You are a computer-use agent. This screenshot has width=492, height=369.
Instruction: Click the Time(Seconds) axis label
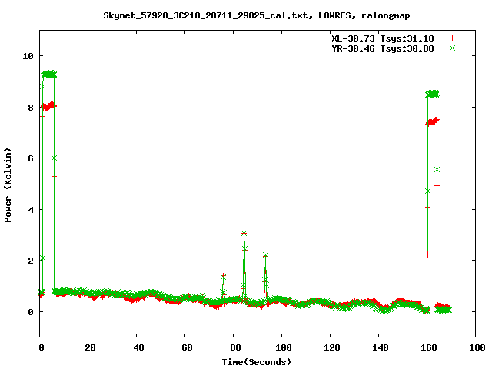click(257, 362)
